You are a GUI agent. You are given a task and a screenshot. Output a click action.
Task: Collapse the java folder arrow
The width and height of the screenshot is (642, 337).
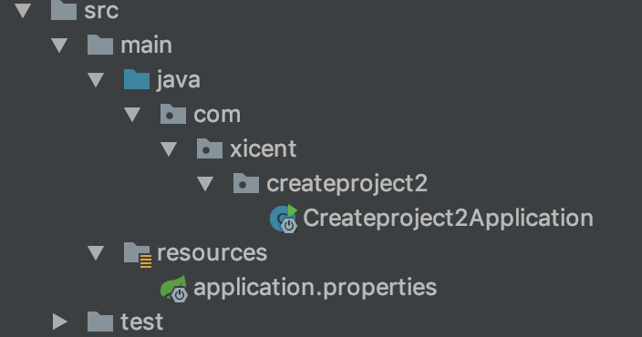96,80
